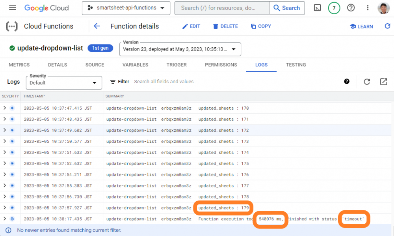Open the Version 23 dropdown
This screenshot has height=236, width=394.
click(234, 49)
